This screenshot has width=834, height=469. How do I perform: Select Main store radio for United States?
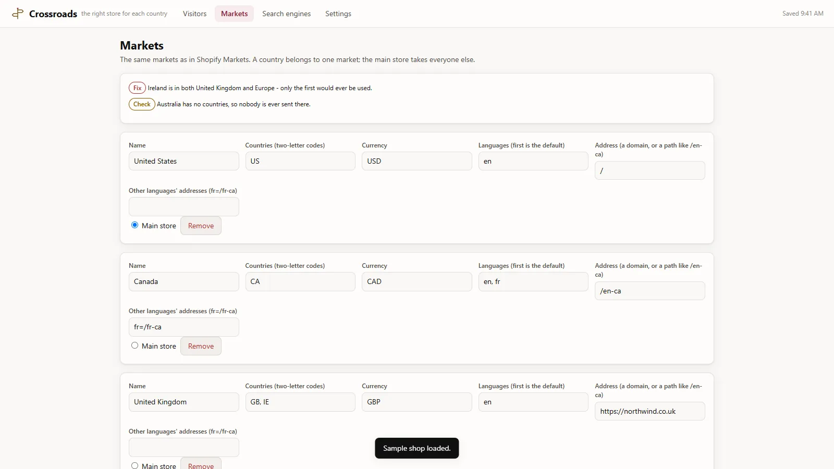pyautogui.click(x=134, y=225)
